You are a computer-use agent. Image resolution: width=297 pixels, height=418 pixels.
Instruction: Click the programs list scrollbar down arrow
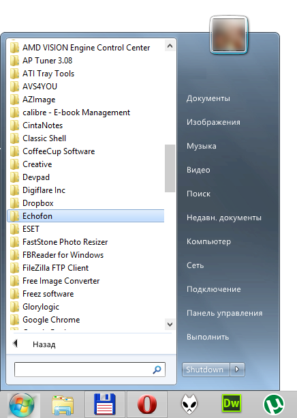point(170,325)
